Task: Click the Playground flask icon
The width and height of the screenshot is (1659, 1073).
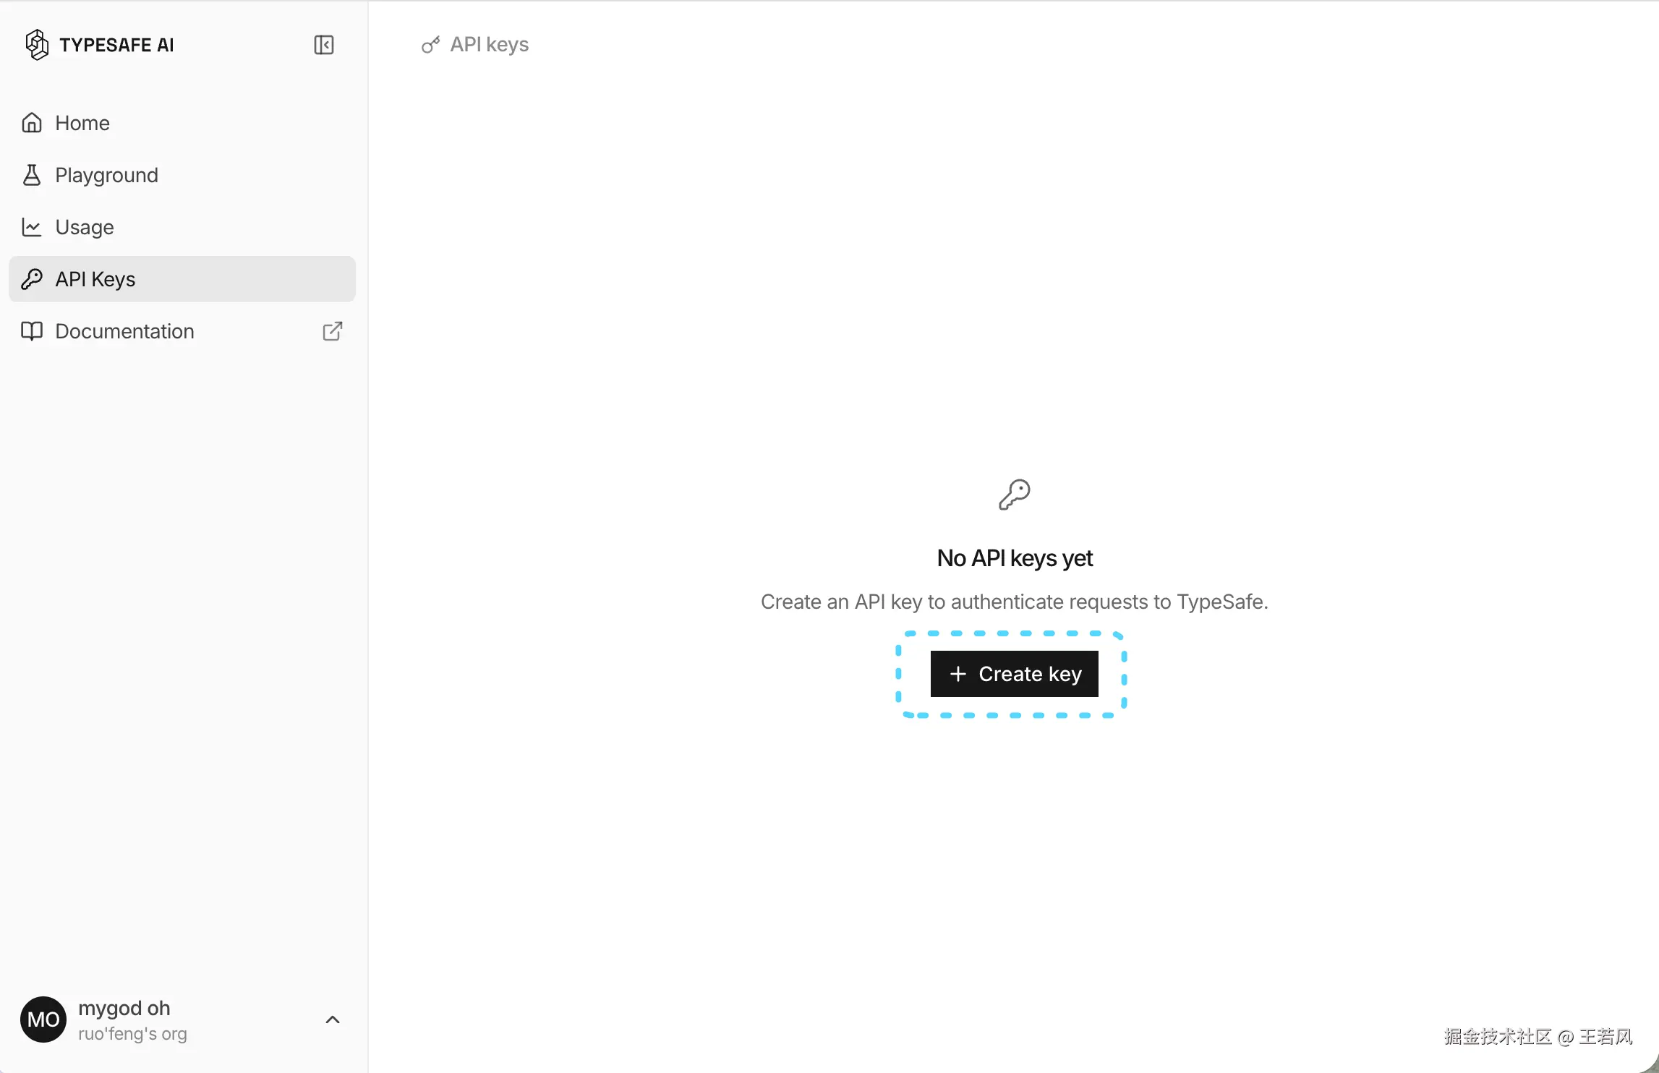Action: click(32, 175)
